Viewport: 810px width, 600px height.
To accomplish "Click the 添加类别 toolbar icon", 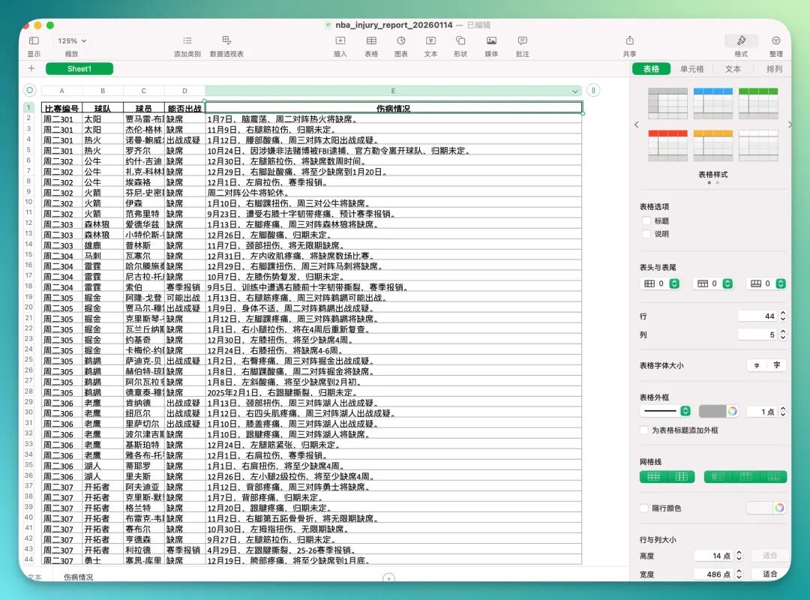I will (x=187, y=40).
